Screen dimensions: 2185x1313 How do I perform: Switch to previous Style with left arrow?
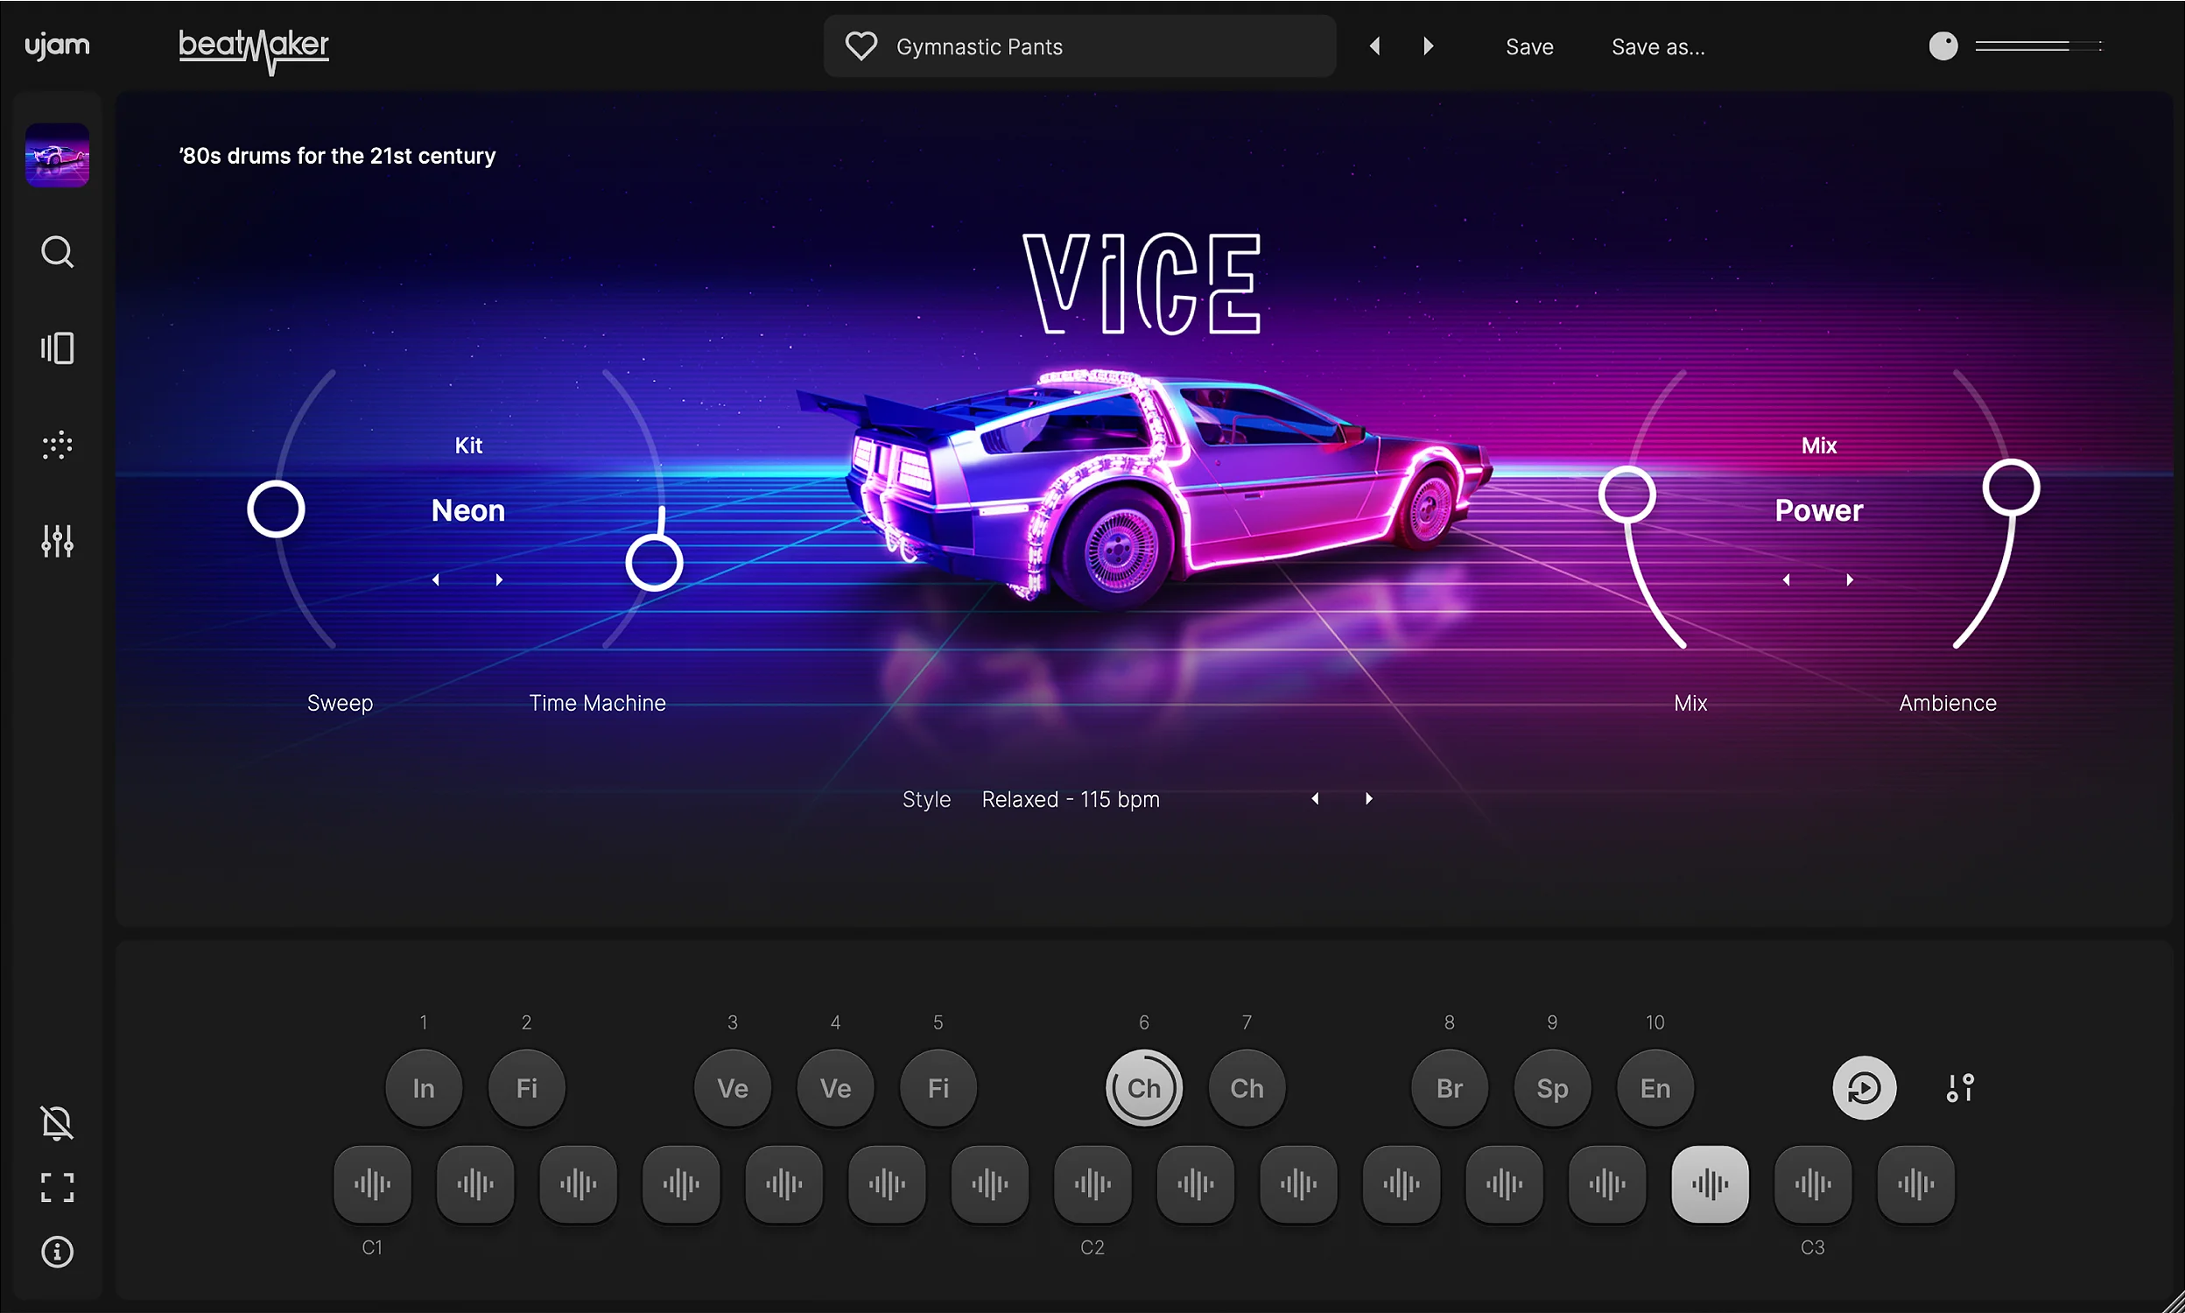coord(1315,798)
